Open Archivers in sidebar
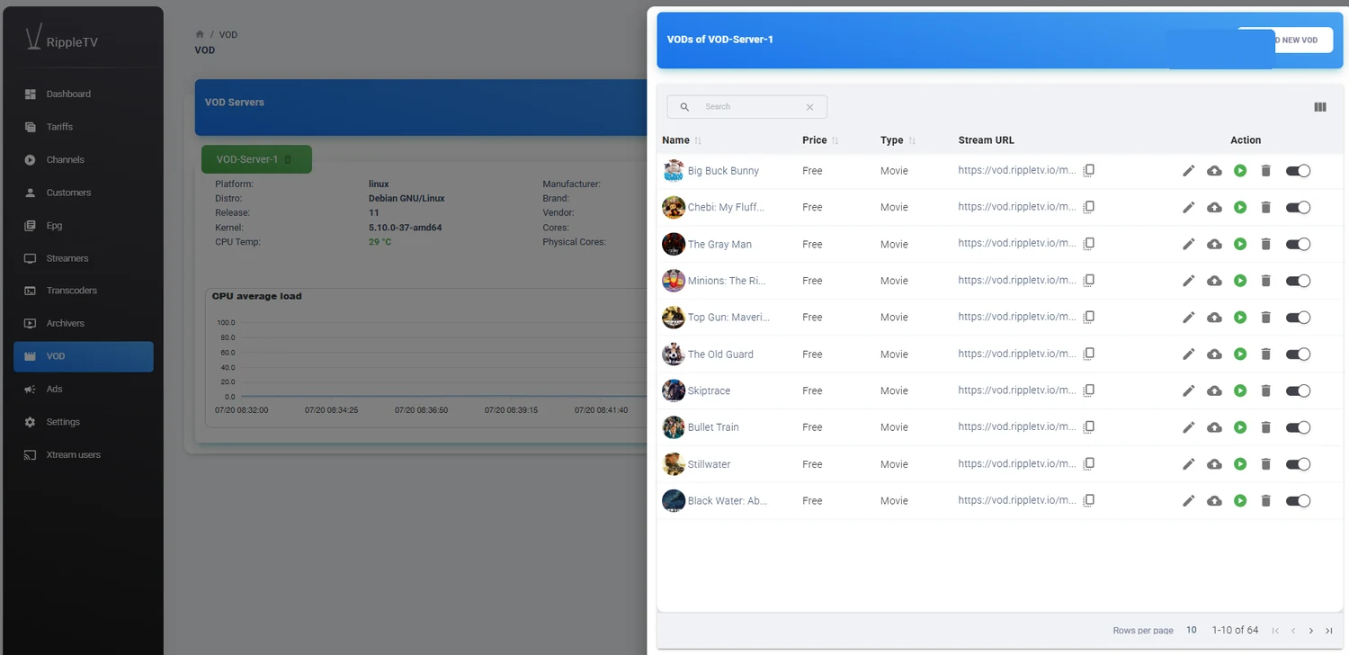 (x=84, y=323)
